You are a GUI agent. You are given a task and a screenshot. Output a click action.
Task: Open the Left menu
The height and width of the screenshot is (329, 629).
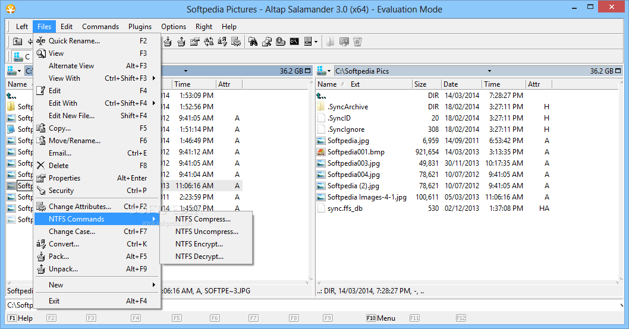coord(21,27)
